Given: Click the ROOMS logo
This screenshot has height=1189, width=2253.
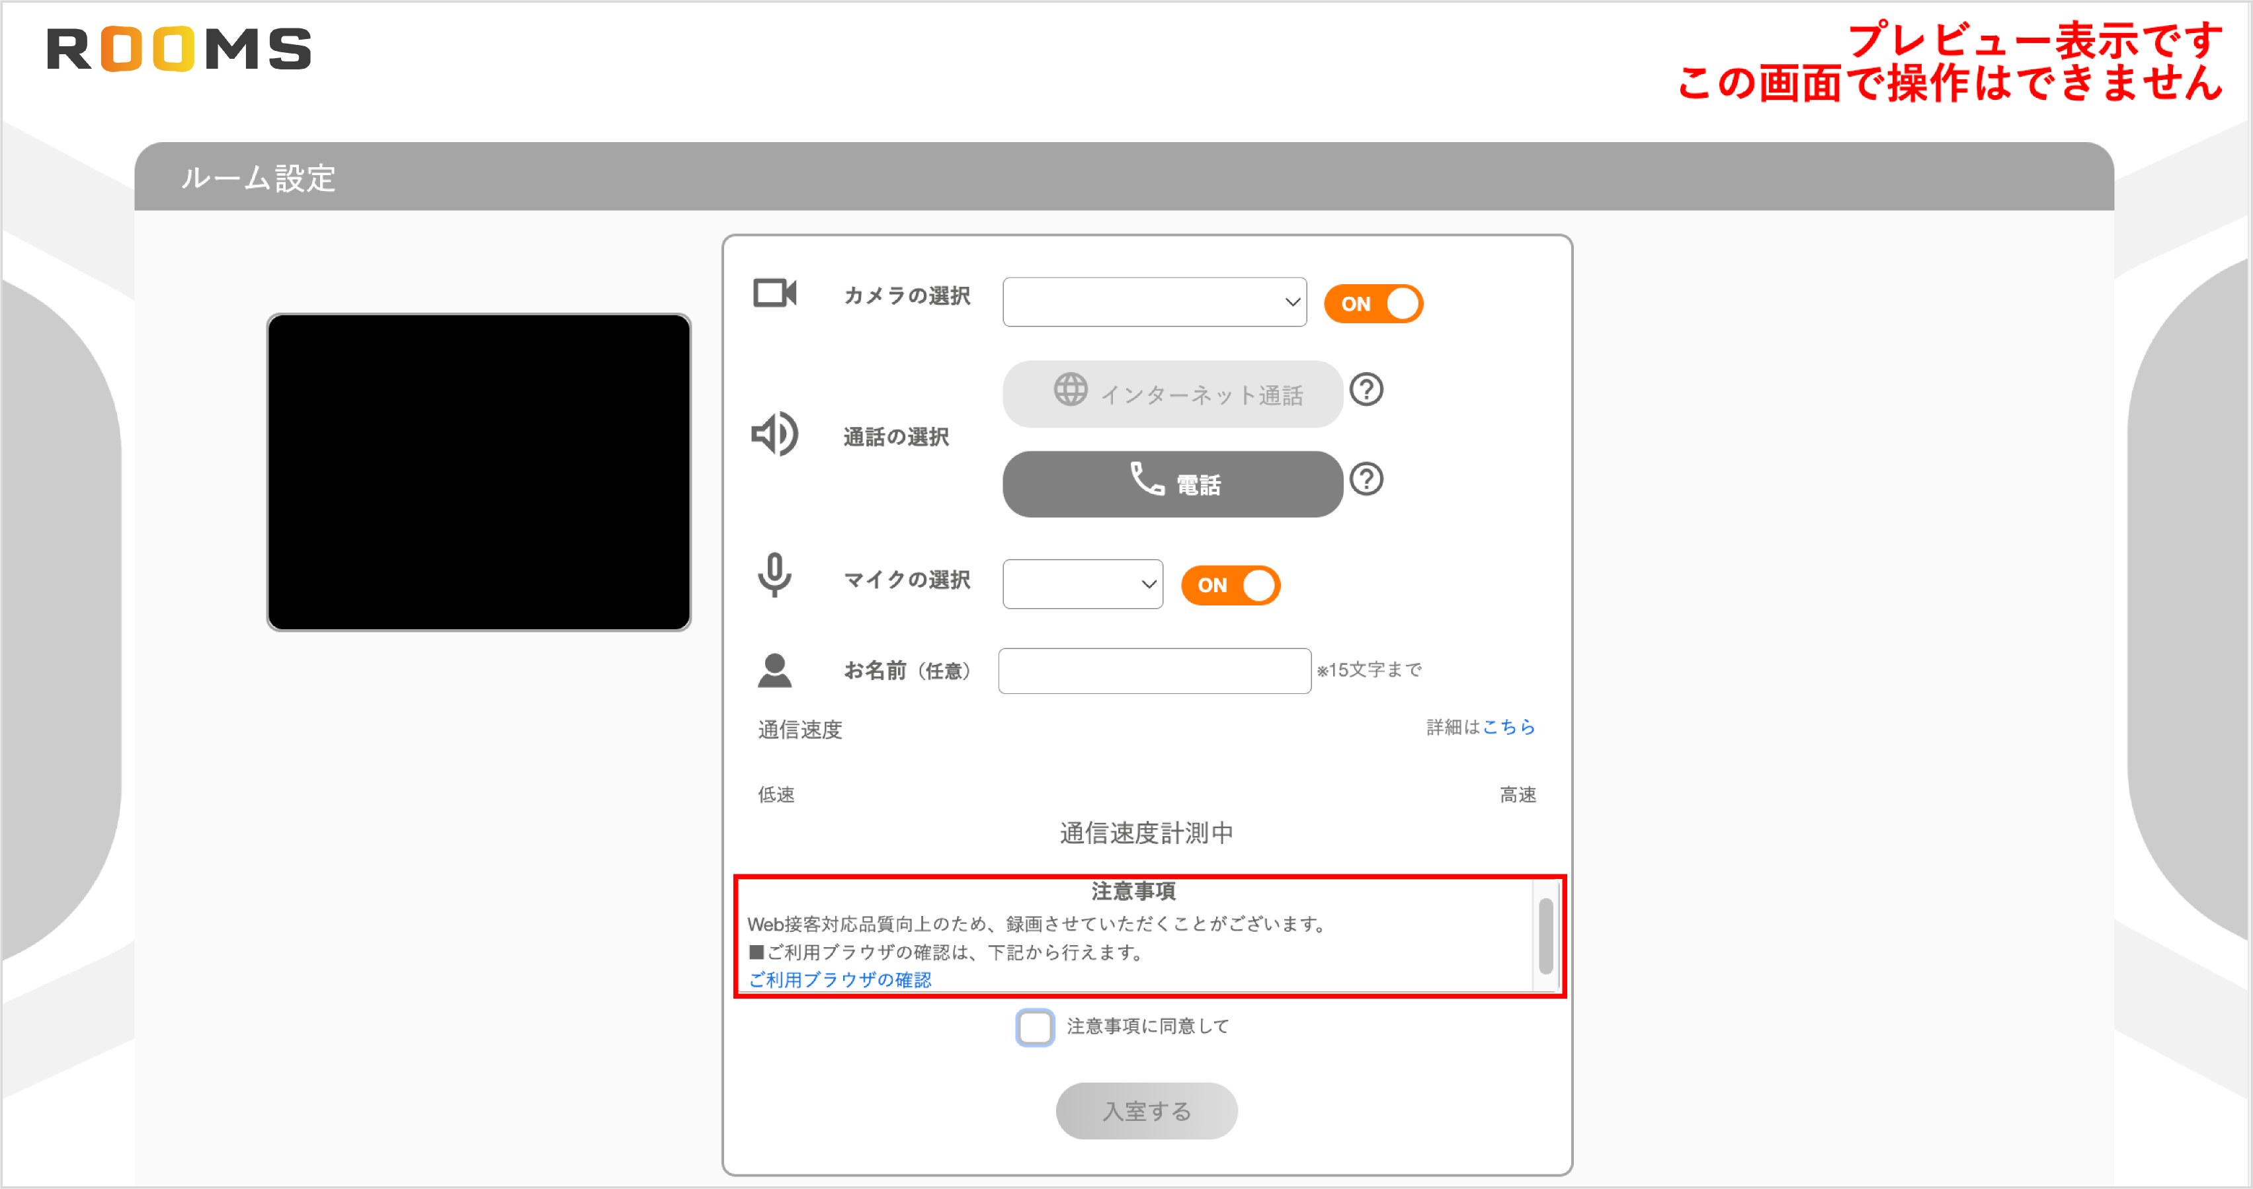Looking at the screenshot, I should [x=179, y=50].
